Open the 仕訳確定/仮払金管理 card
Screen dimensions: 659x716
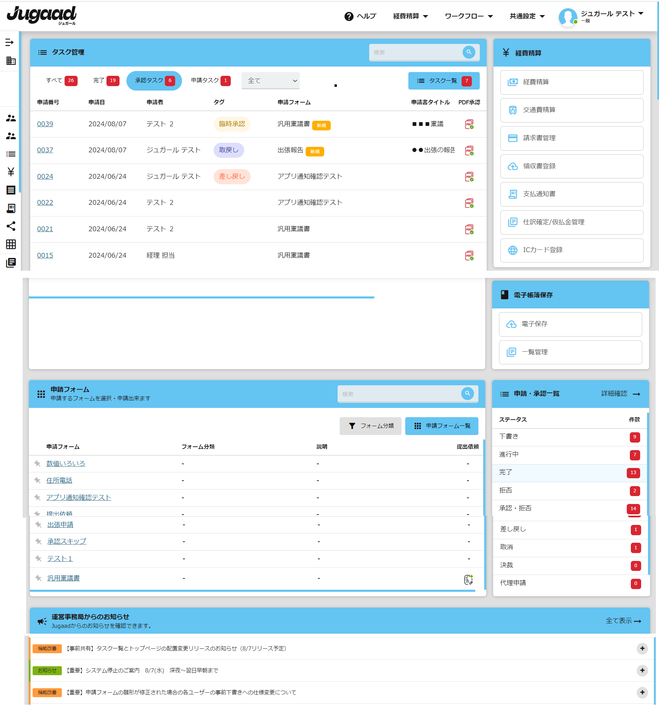click(571, 222)
